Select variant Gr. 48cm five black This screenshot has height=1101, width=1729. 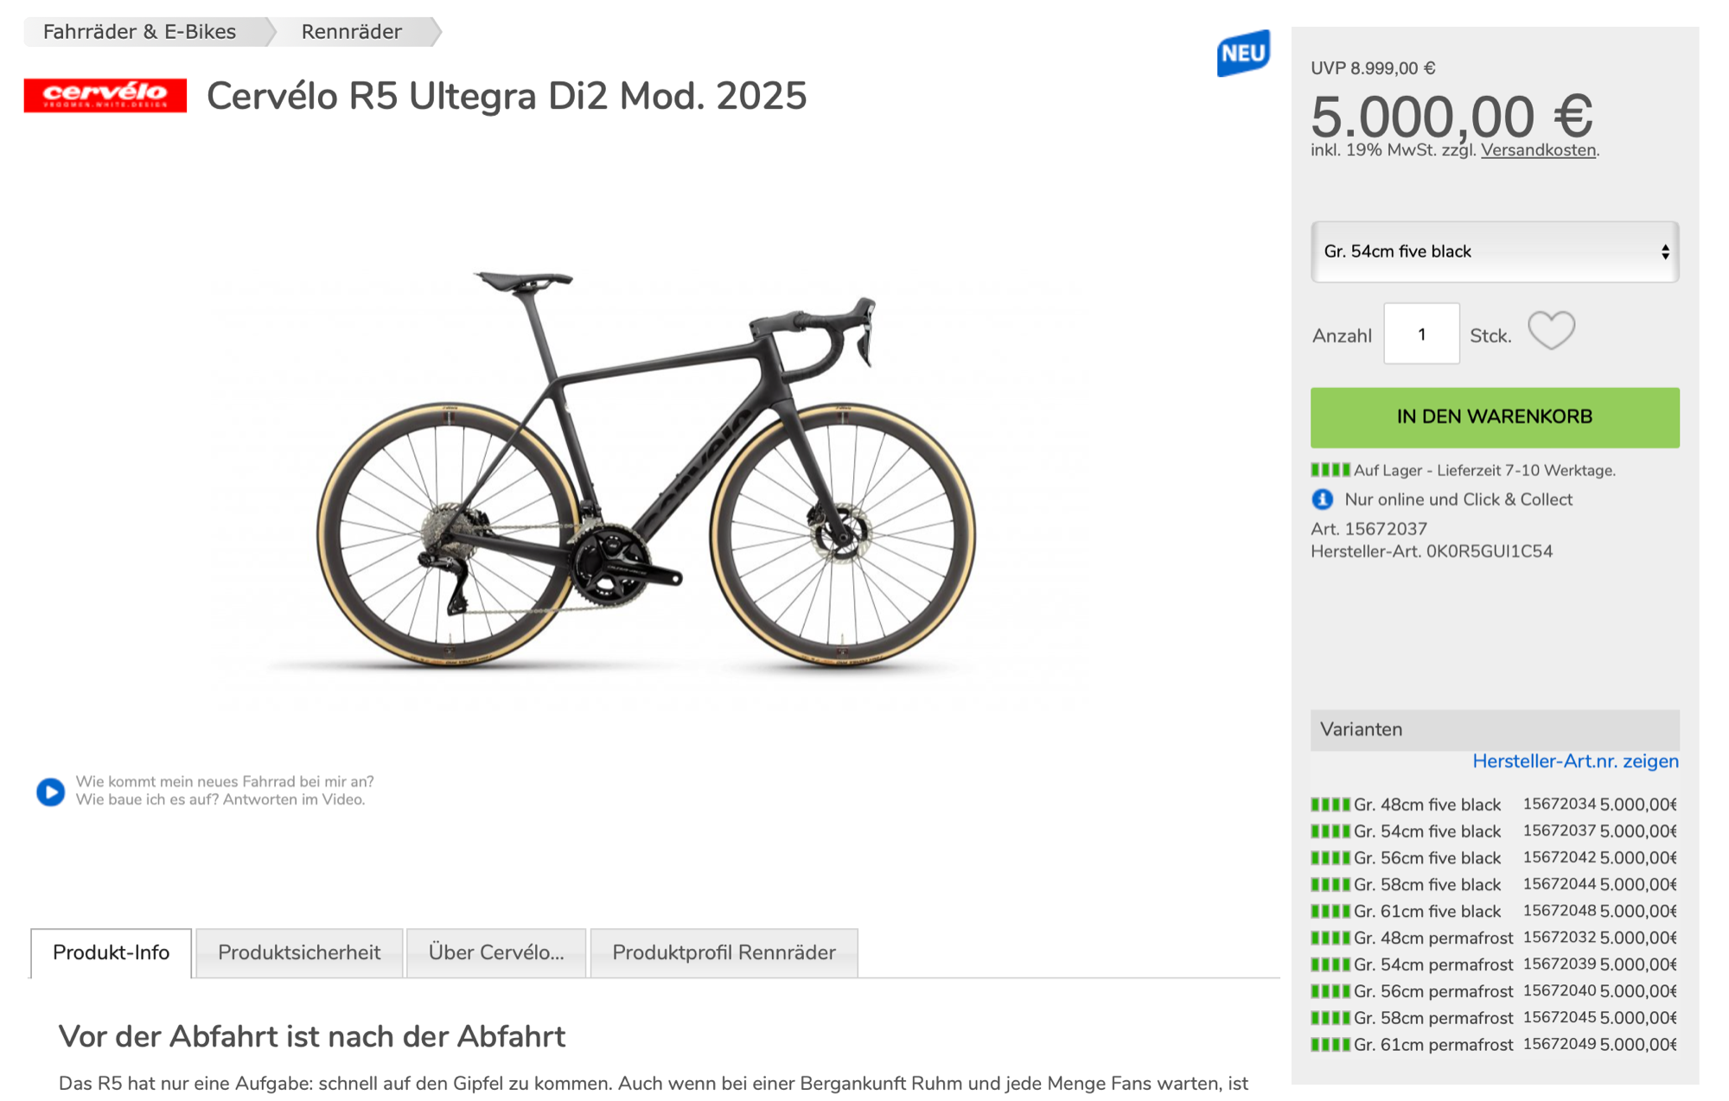click(x=1426, y=805)
